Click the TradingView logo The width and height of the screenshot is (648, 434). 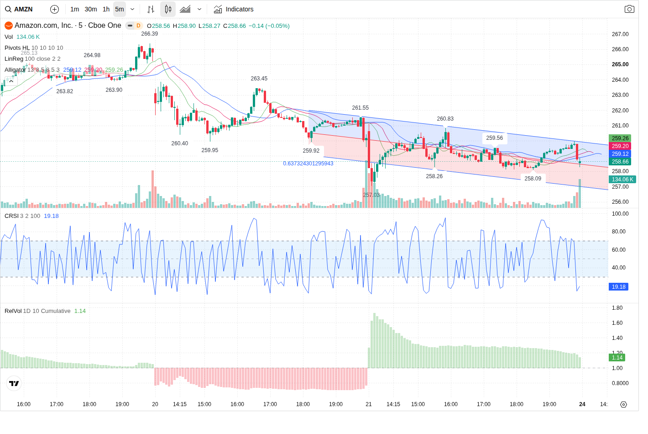click(x=14, y=383)
